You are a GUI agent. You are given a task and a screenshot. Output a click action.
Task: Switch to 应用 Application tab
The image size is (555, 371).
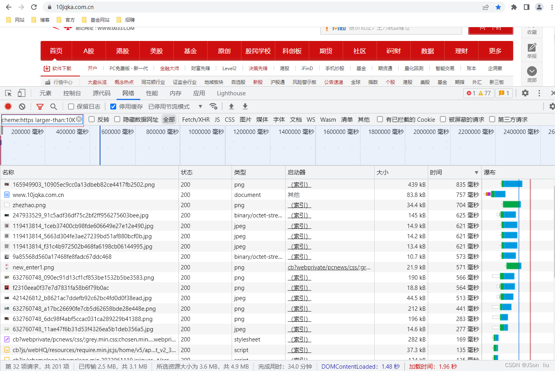point(199,93)
